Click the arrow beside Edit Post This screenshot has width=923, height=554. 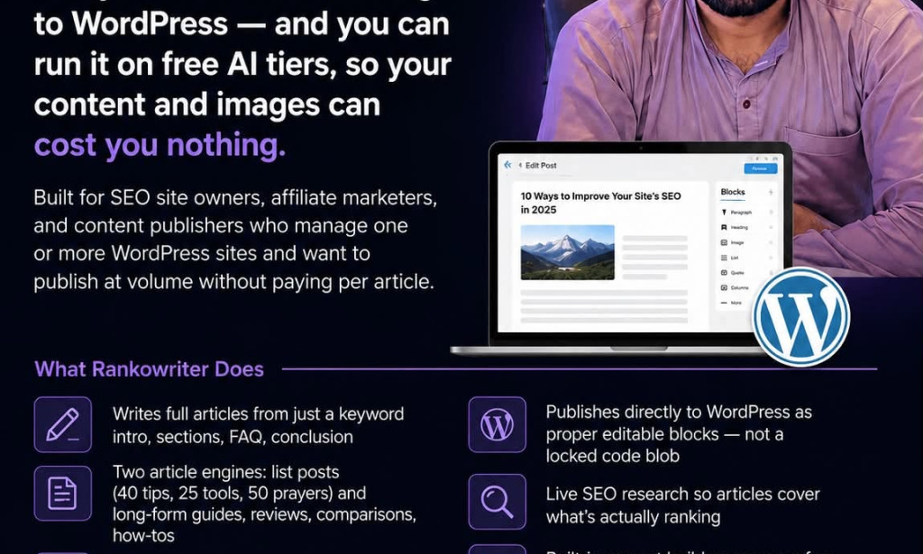tap(520, 165)
